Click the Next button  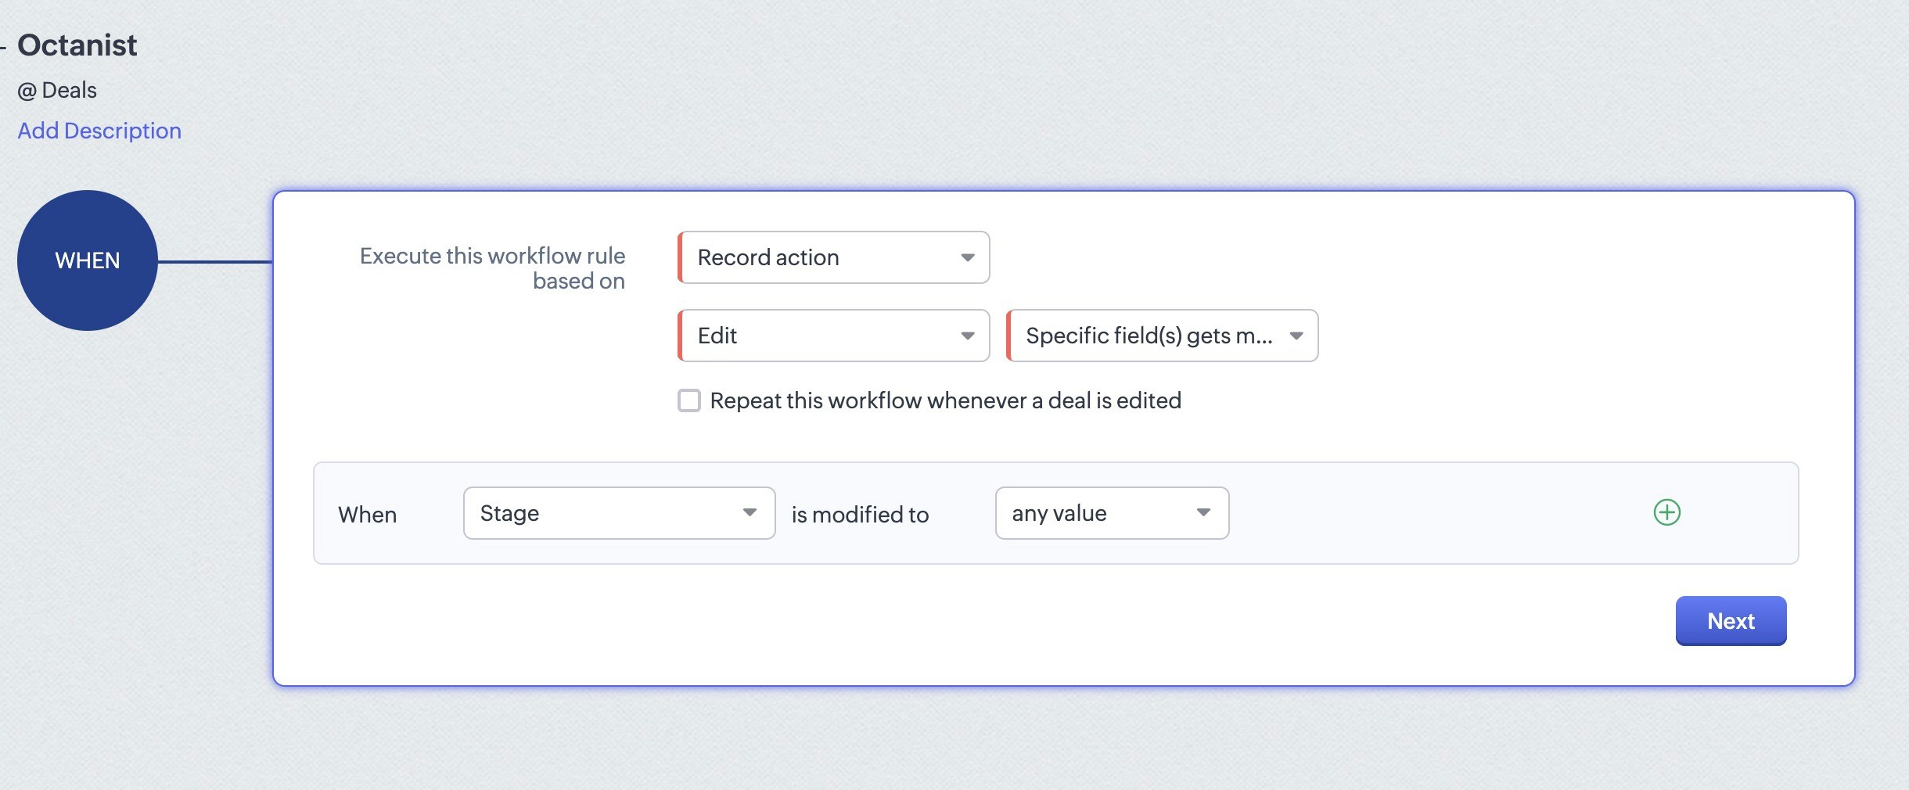click(1730, 620)
